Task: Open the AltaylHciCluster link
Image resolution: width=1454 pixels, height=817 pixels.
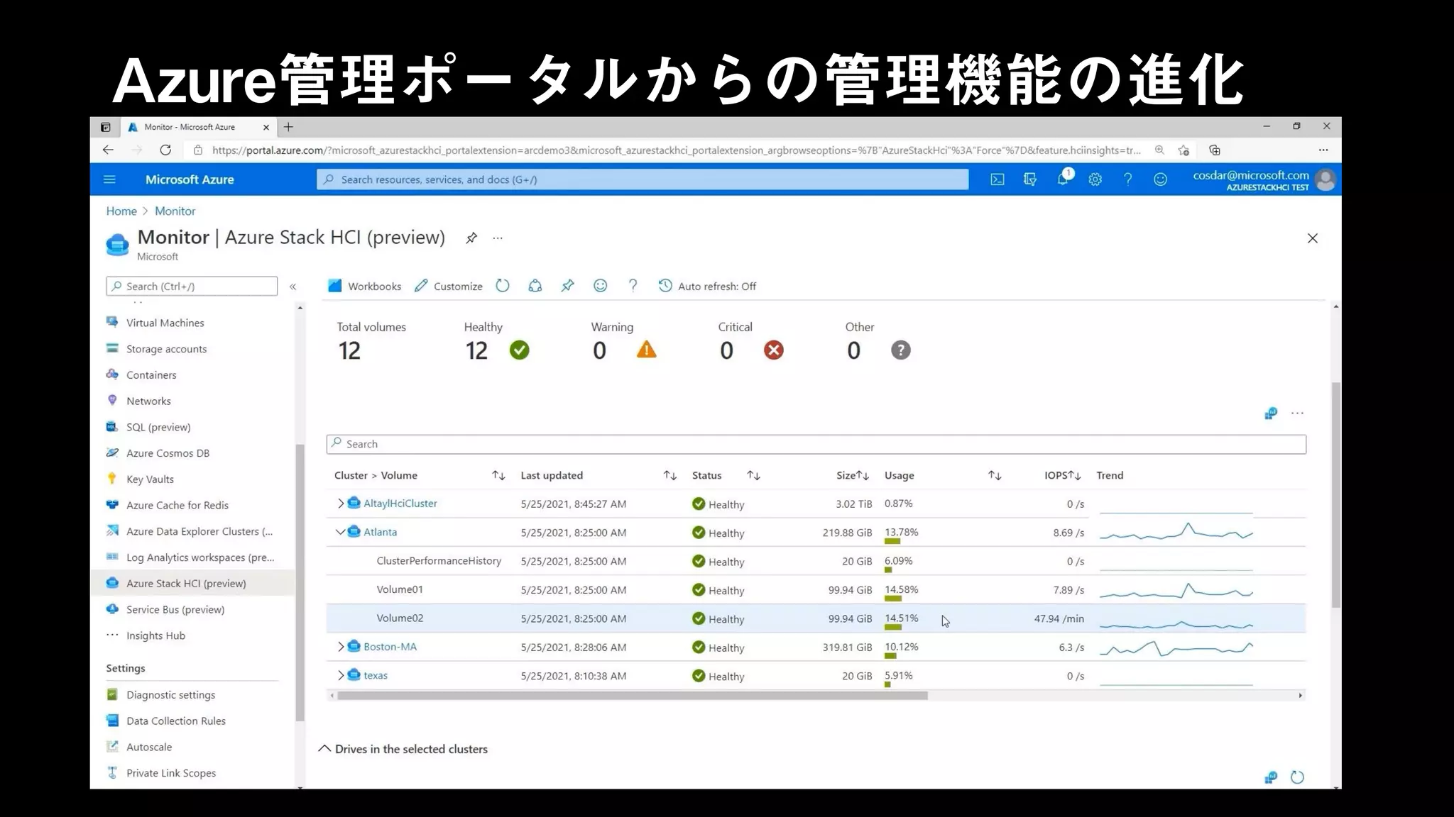Action: (400, 504)
